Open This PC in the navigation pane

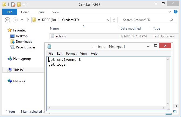18,70
